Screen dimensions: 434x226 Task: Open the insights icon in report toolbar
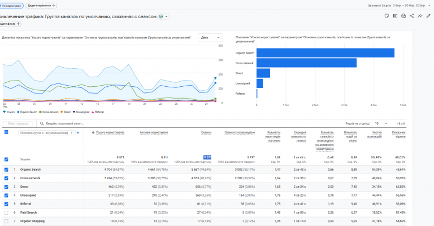click(x=403, y=16)
